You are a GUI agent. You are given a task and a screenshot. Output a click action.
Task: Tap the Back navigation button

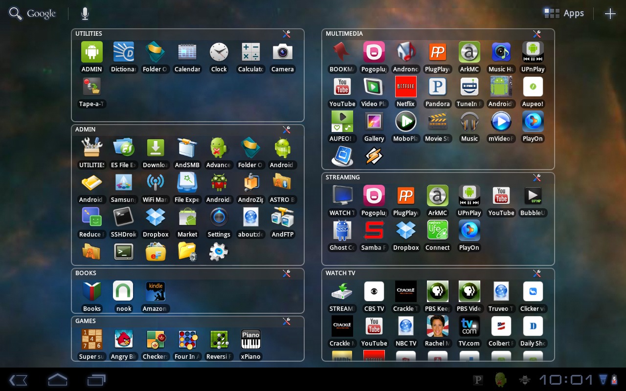point(18,380)
